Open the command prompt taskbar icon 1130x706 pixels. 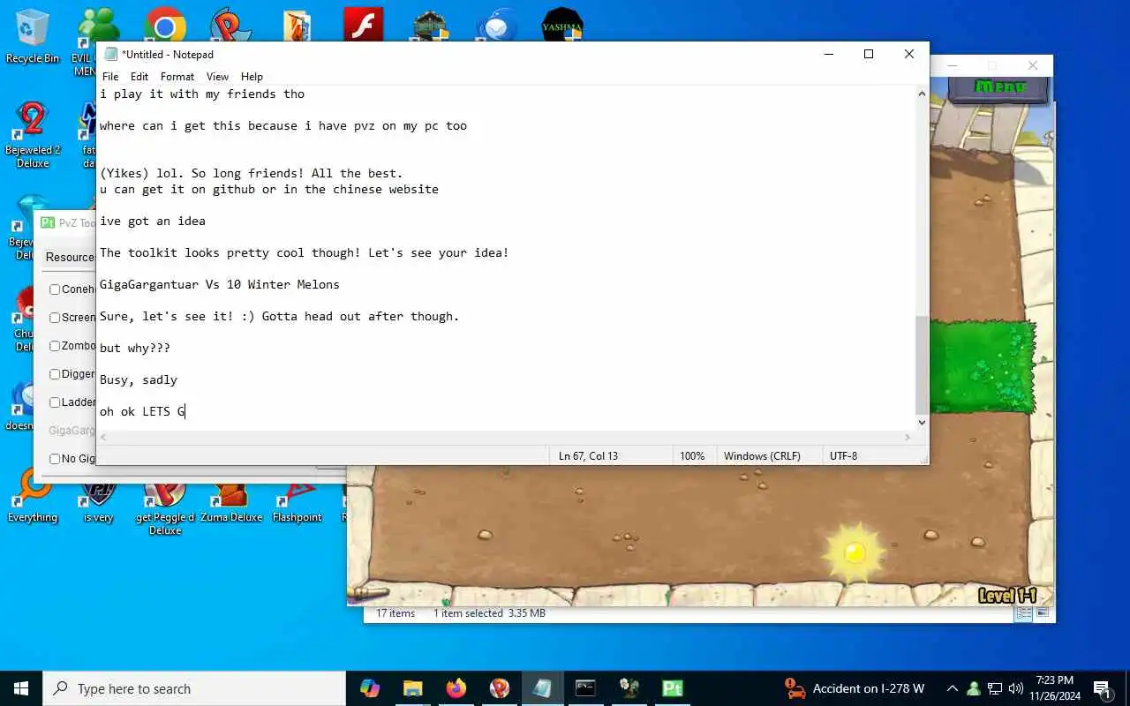[585, 688]
